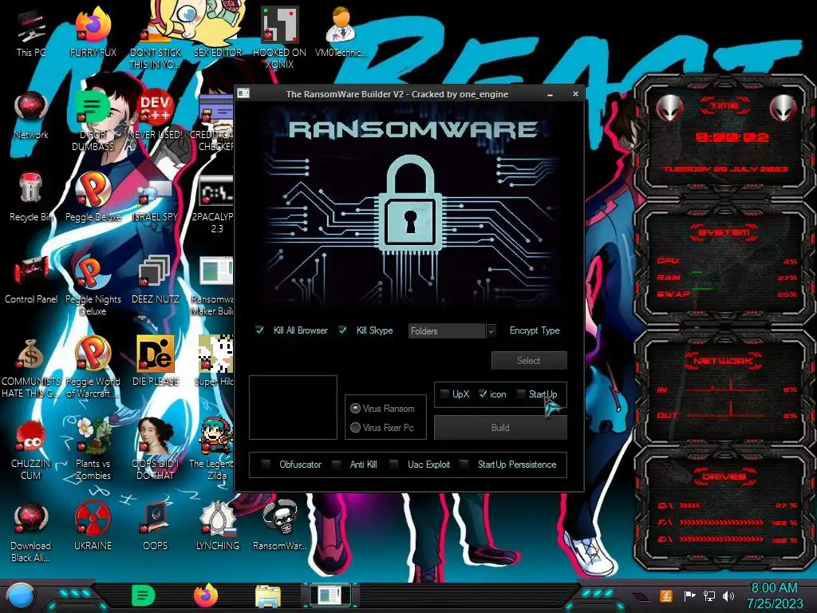Click the Action Center flag tray icon
Image resolution: width=817 pixels, height=613 pixels.
[x=689, y=595]
